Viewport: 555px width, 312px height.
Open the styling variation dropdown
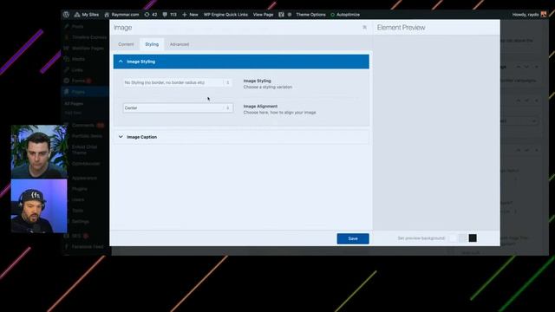click(178, 82)
